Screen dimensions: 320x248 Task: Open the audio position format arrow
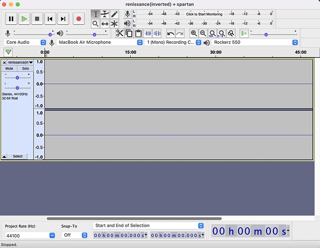pos(288,231)
